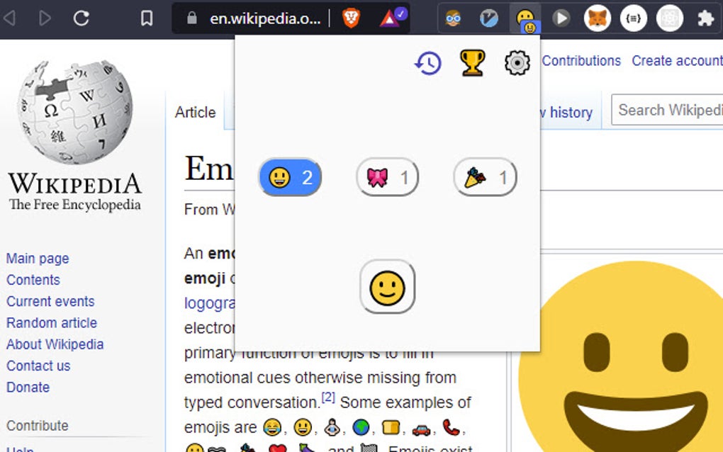Open the MetaMask fox extension
723x452 pixels.
pos(598,18)
